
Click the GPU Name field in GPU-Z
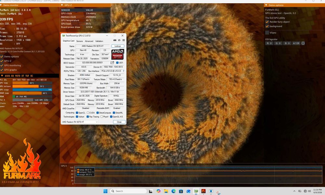(93, 46)
